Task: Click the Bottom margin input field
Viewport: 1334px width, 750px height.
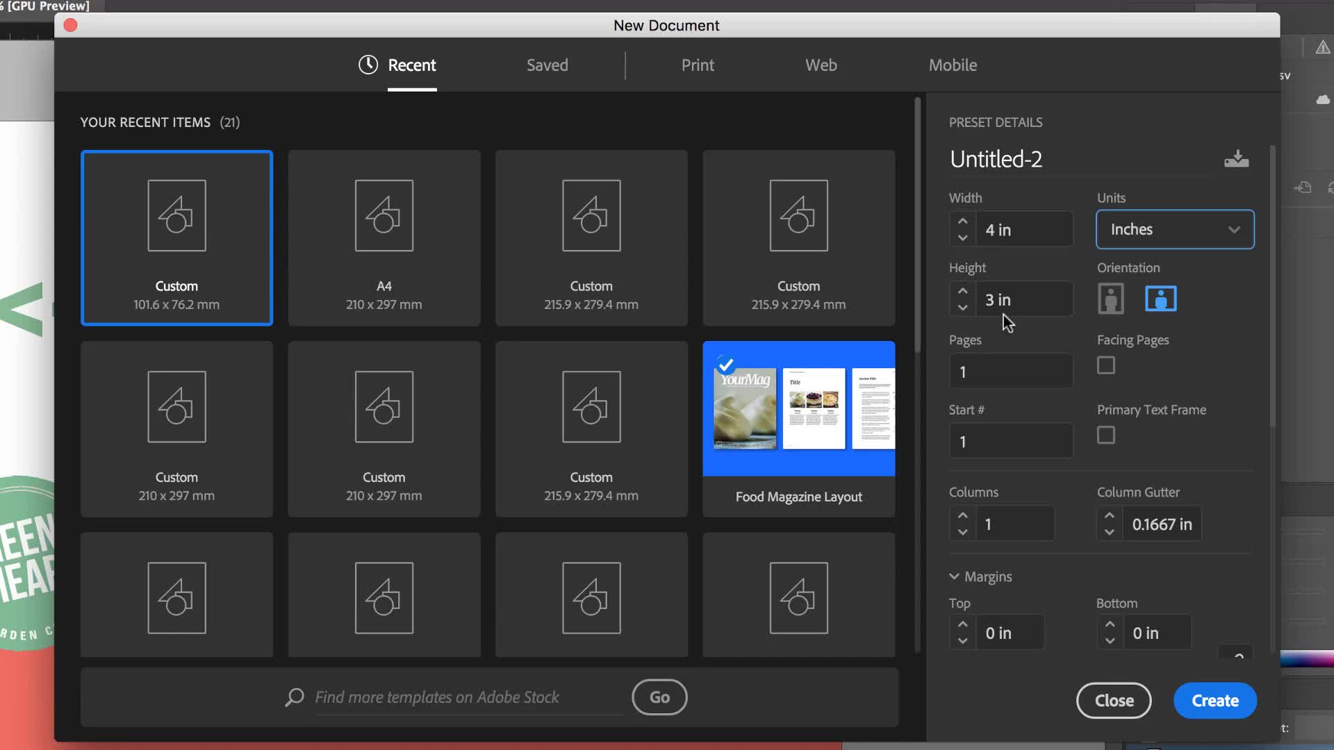Action: tap(1157, 633)
